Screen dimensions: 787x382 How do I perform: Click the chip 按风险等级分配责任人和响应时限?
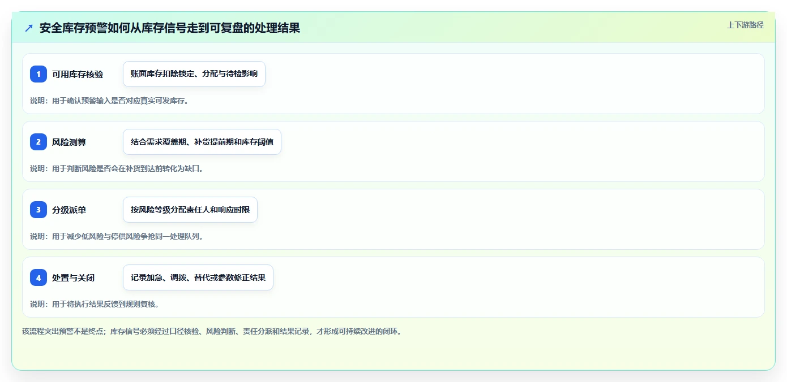pos(190,210)
